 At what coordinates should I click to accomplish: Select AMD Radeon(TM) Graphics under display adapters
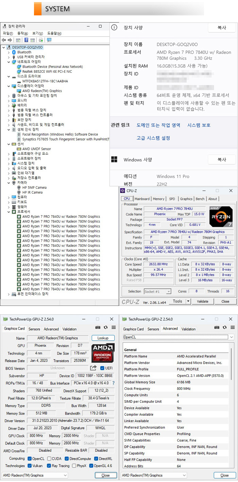(x=42, y=91)
